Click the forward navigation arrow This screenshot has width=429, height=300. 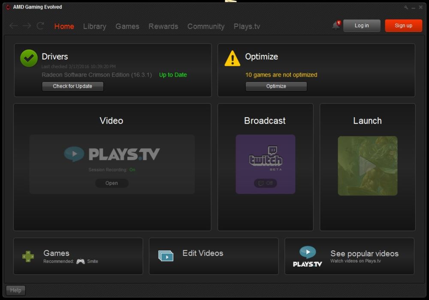coord(26,26)
